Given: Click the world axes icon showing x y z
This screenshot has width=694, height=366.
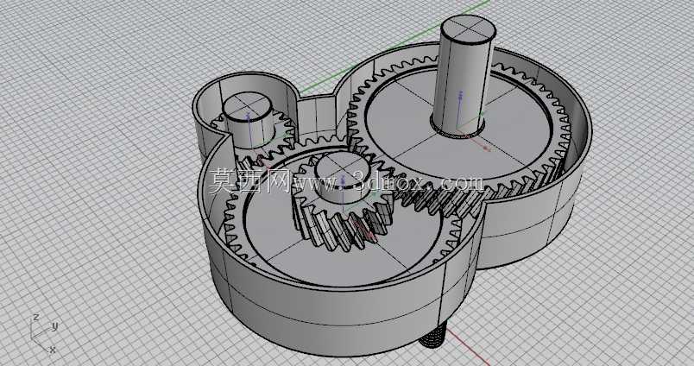Looking at the screenshot, I should point(45,333).
